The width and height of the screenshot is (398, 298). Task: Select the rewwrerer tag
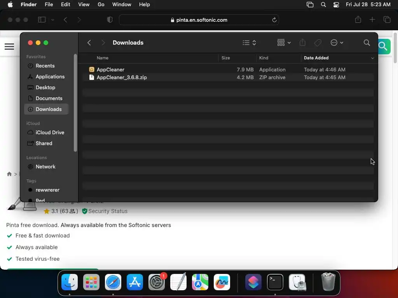[x=46, y=190]
